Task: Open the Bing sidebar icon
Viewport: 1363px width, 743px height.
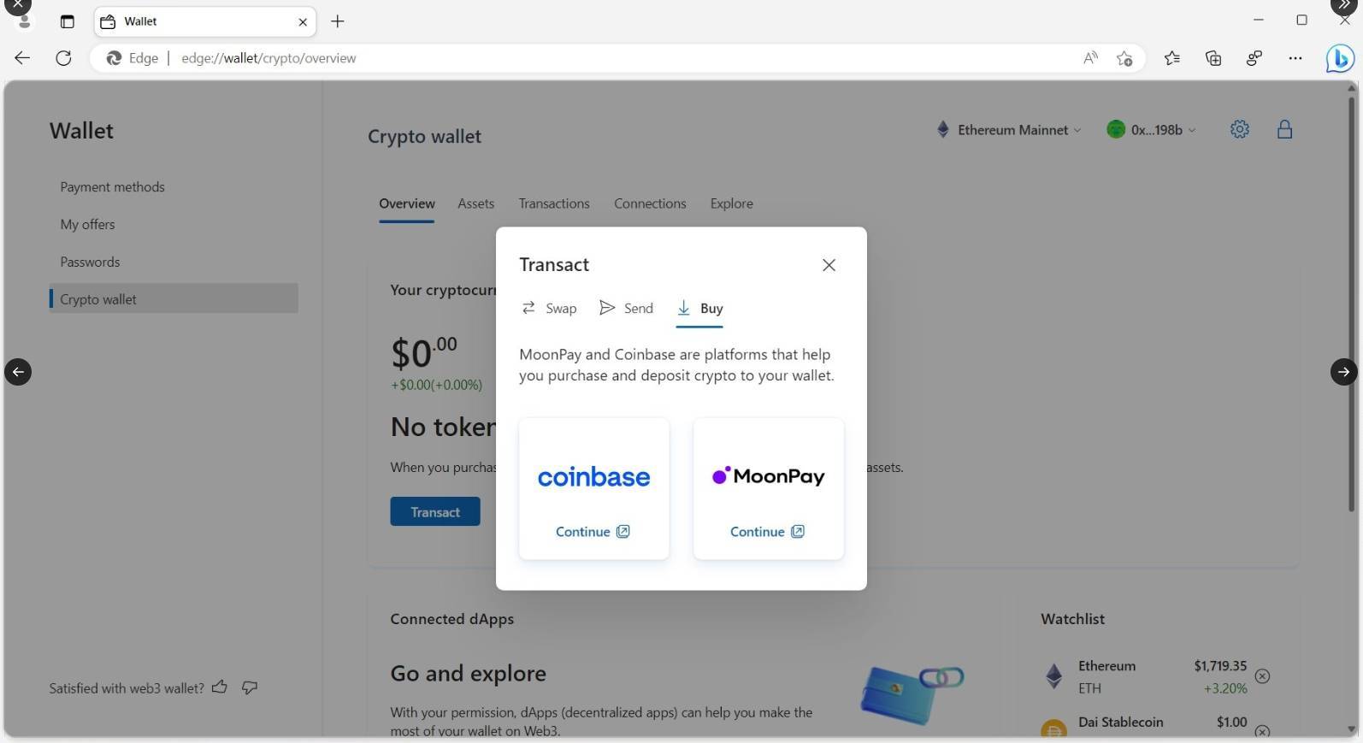Action: 1339,58
